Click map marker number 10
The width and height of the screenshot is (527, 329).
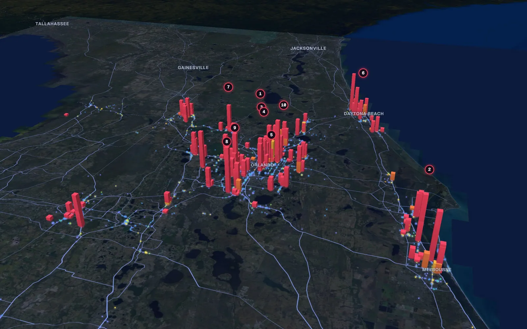(284, 105)
